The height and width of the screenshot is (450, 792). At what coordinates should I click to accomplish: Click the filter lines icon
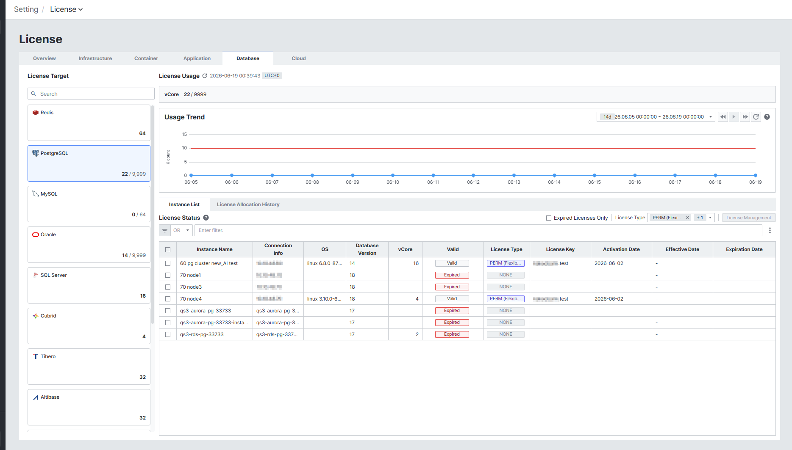[x=165, y=230]
